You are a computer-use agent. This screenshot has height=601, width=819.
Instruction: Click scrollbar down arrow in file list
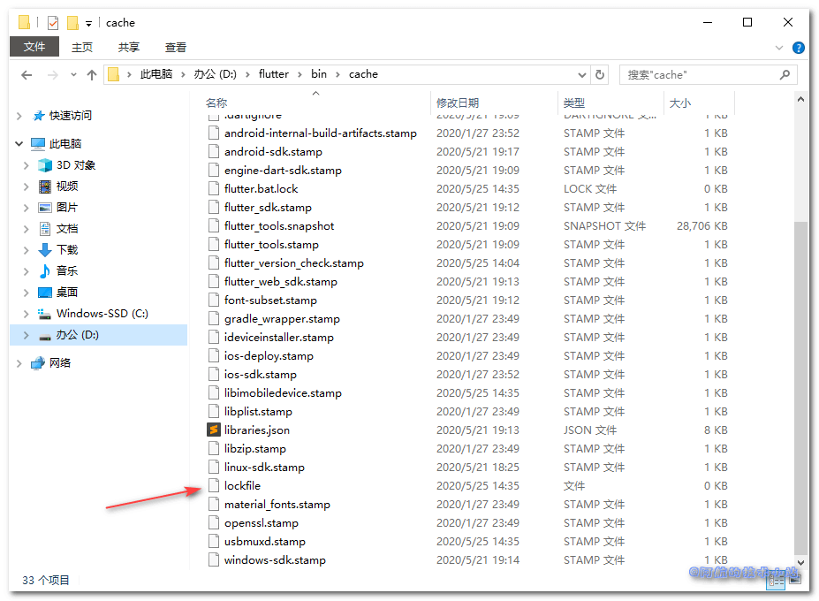[800, 563]
